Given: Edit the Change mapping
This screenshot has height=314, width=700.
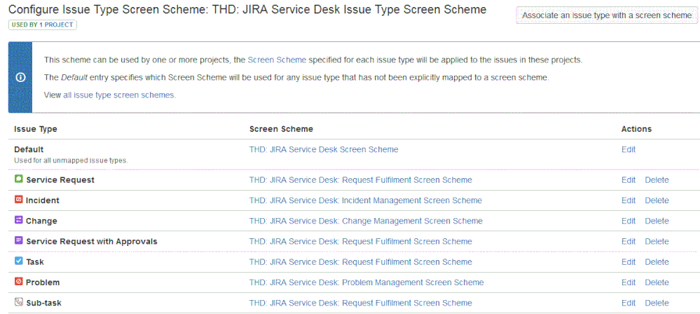Looking at the screenshot, I should 628,221.
